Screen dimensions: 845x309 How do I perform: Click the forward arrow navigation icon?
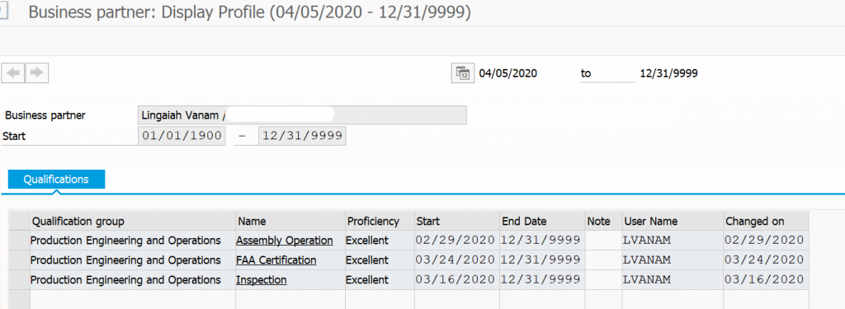36,73
